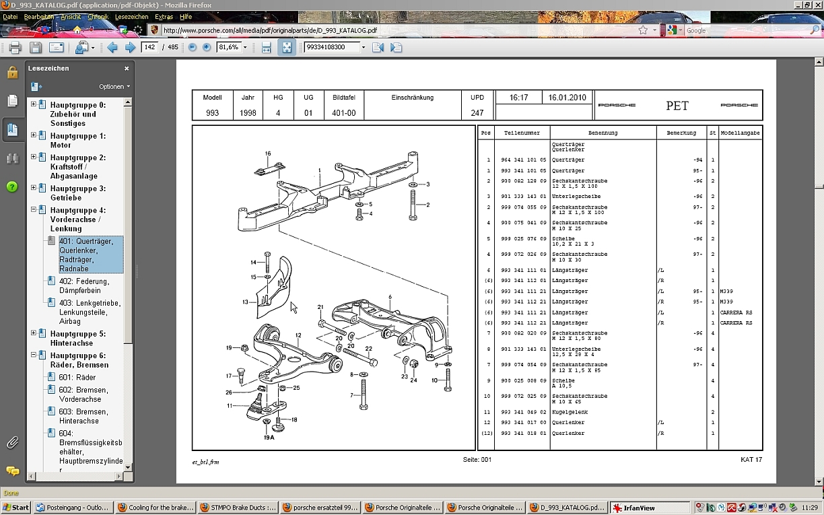
Task: Close the Lesezeichen bookmarks panel
Action: tap(127, 69)
